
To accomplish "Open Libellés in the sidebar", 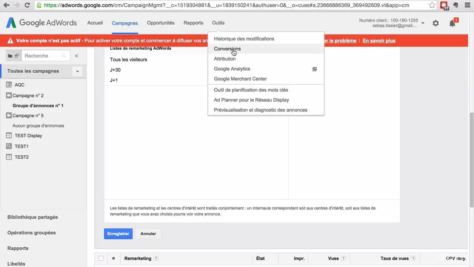I will tap(16, 264).
